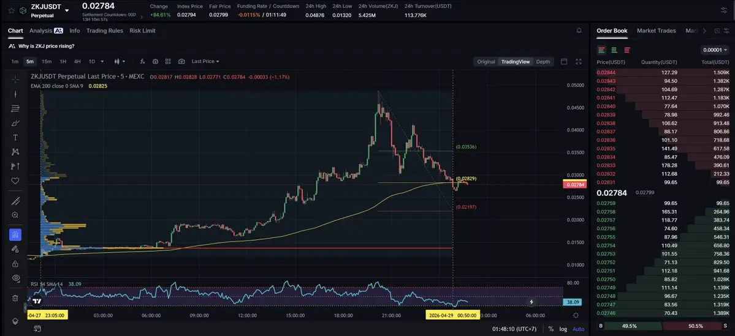Toggle lock all drawing tools
Image resolution: width=735 pixels, height=336 pixels.
click(x=15, y=263)
